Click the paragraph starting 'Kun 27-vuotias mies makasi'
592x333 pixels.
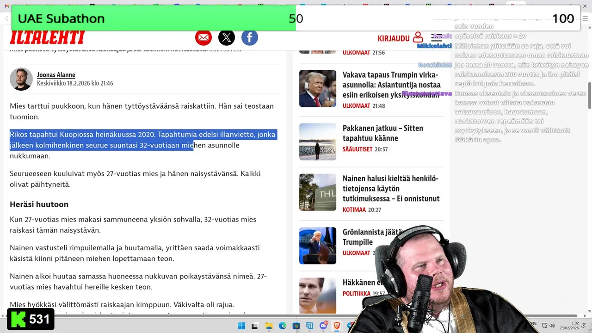coord(133,225)
